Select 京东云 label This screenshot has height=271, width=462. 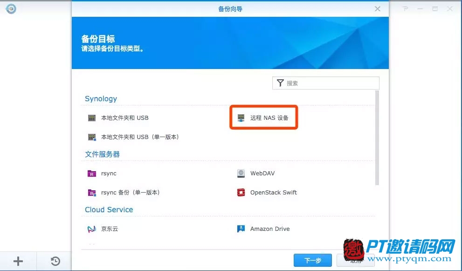[x=110, y=229]
